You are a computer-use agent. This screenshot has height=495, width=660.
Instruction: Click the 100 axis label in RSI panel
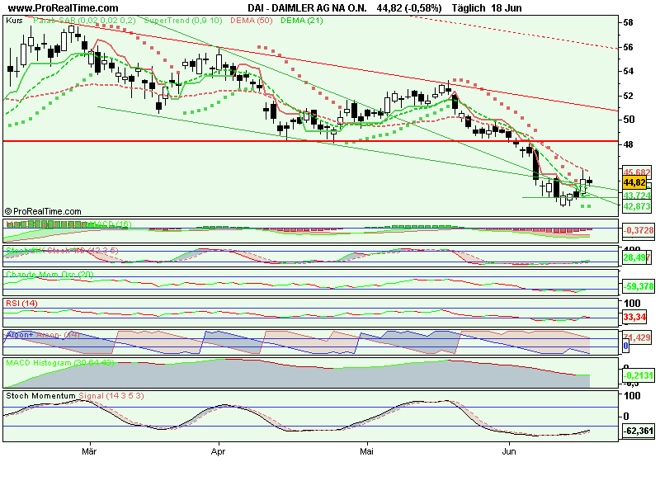coord(632,304)
